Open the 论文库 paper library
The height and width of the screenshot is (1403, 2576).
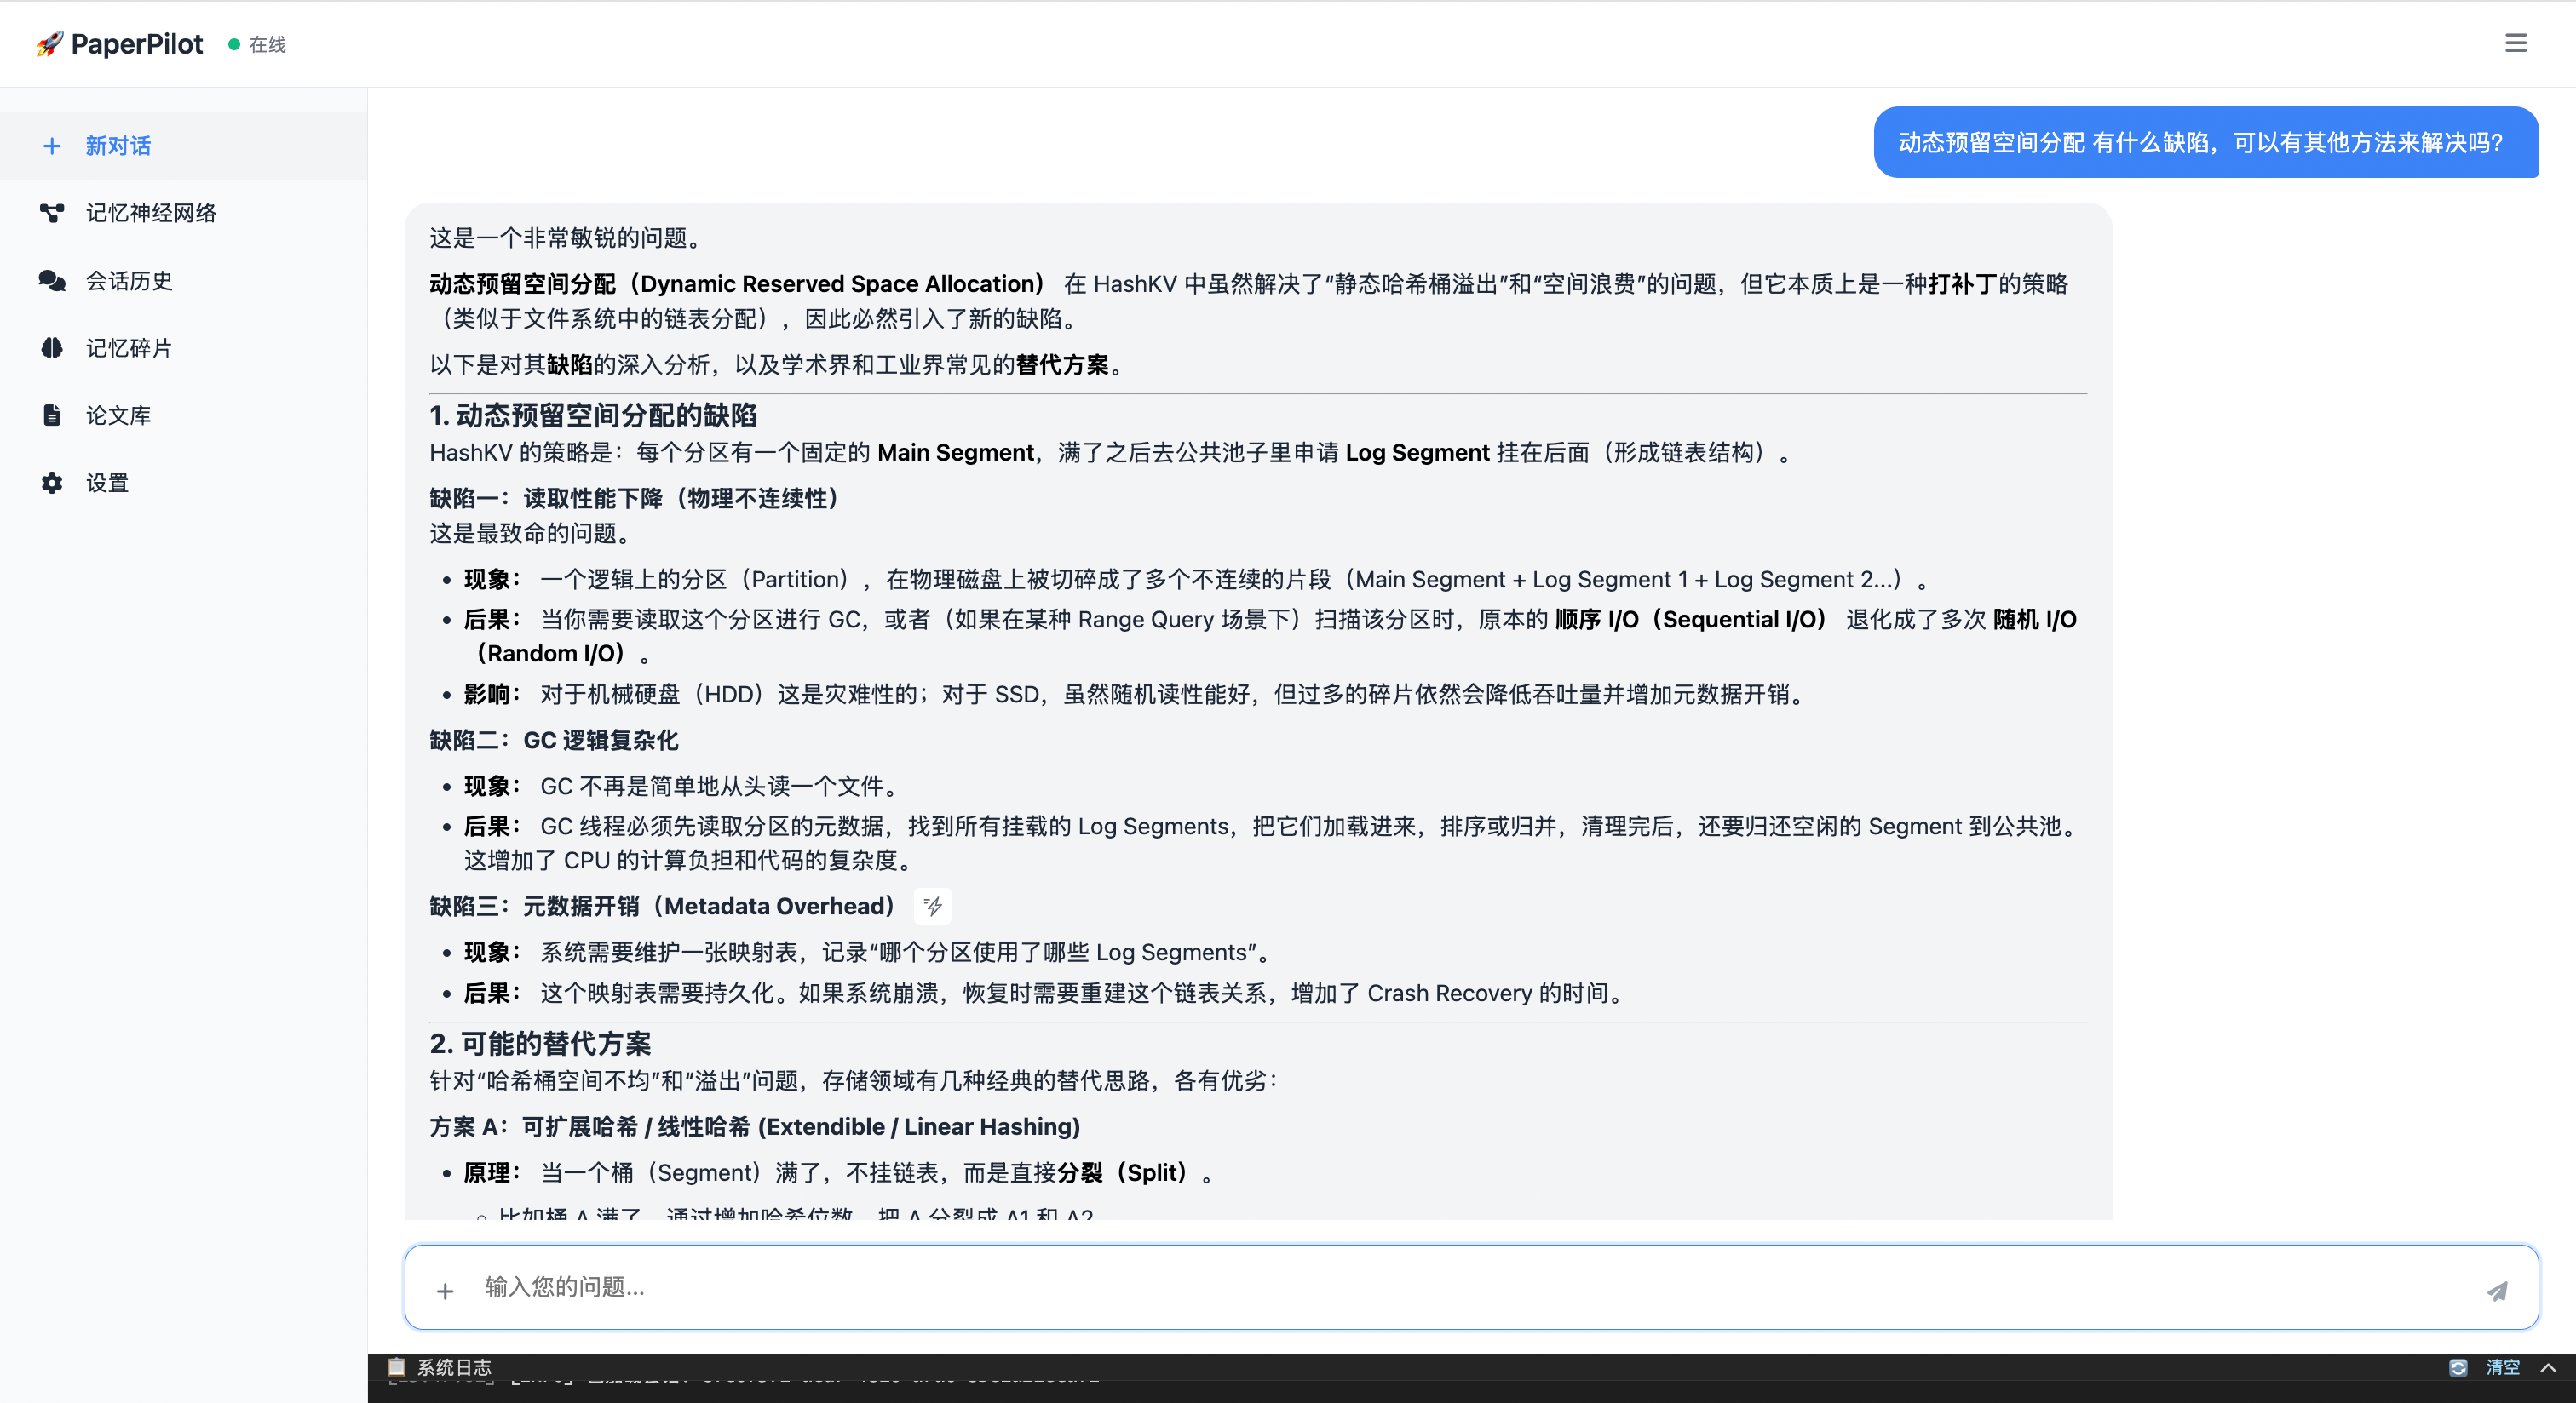click(x=183, y=415)
